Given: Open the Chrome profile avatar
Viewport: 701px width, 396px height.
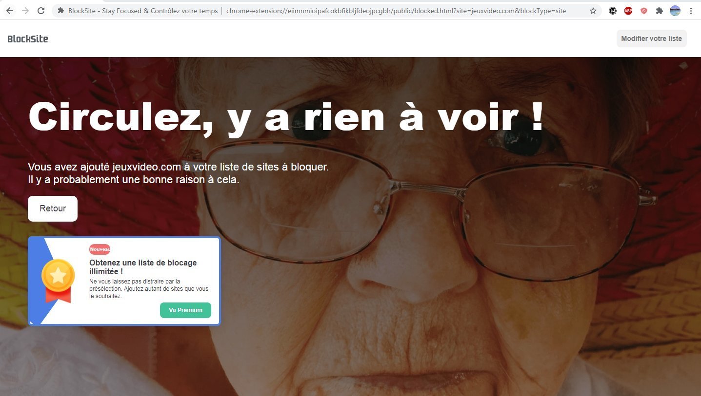Looking at the screenshot, I should [675, 11].
